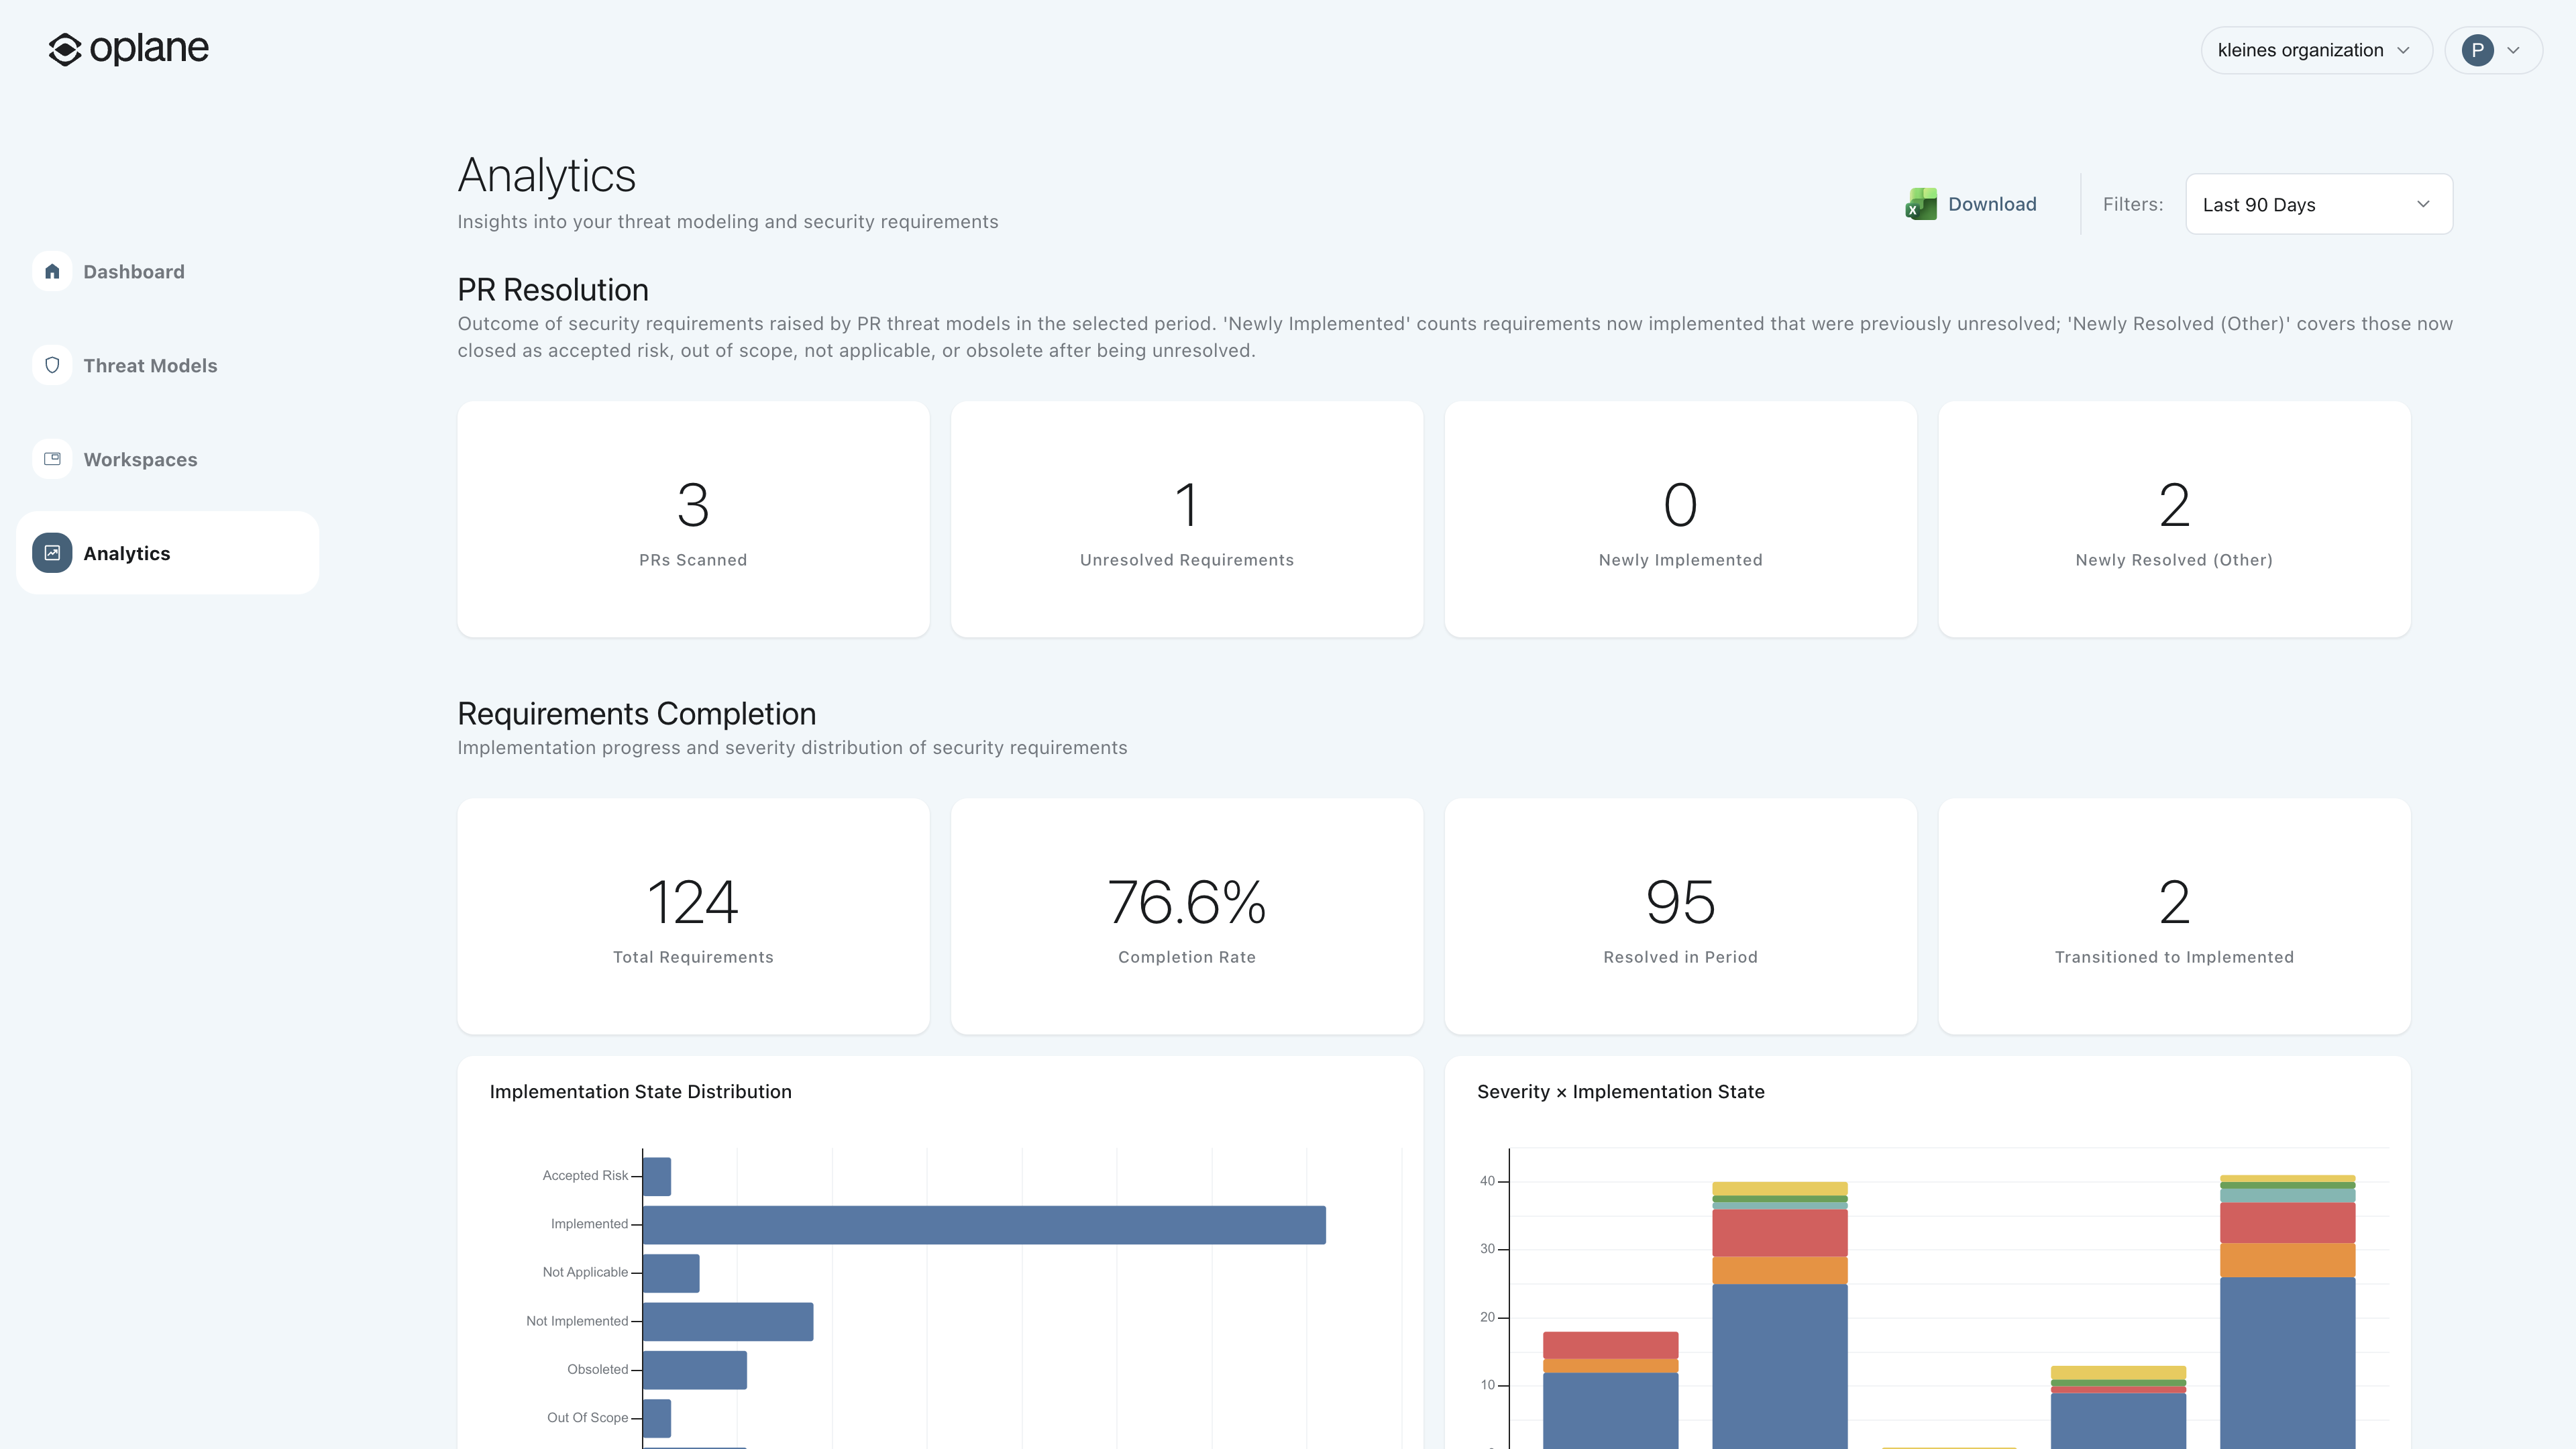Click the Dashboard home icon
The height and width of the screenshot is (1449, 2576).
pyautogui.click(x=52, y=272)
